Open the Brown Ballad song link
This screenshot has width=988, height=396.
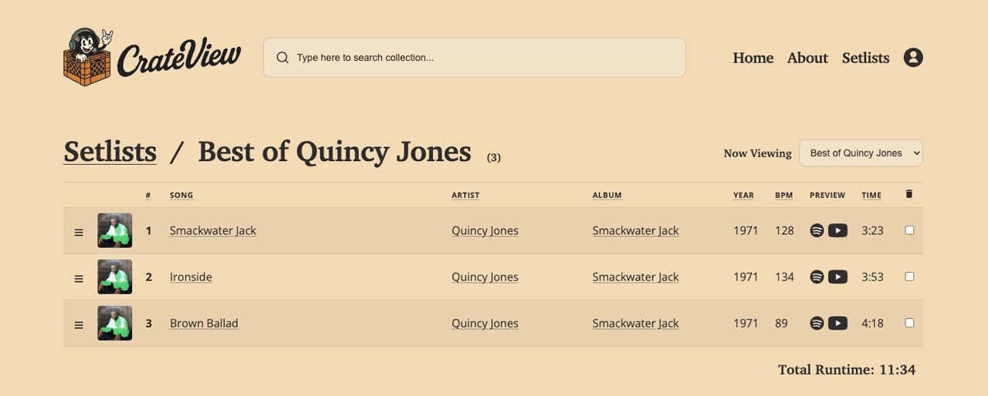pyautogui.click(x=204, y=323)
